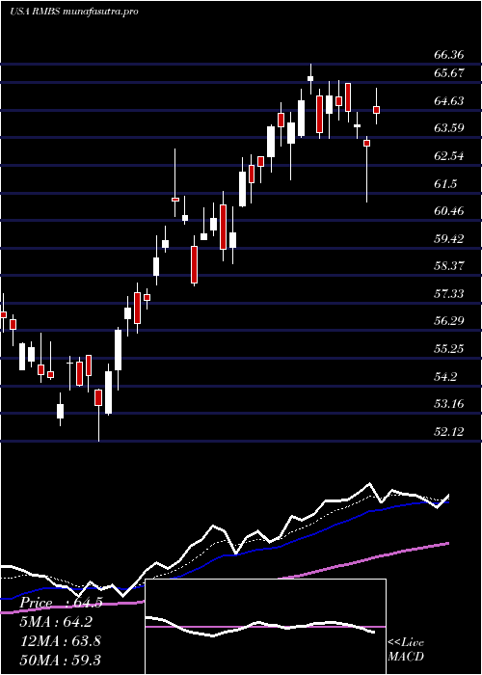Image resolution: width=482 pixels, height=675 pixels.
Task: Click the 53.16 price level label
Action: [x=449, y=404]
